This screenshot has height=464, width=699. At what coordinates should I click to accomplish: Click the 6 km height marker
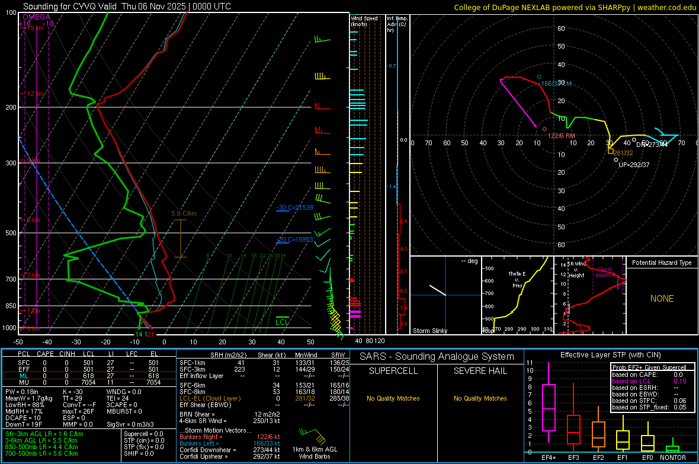(33, 220)
